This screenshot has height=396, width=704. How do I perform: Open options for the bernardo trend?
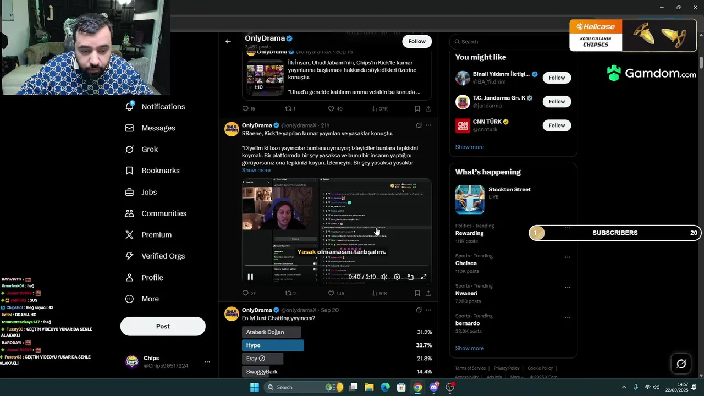[x=568, y=317]
